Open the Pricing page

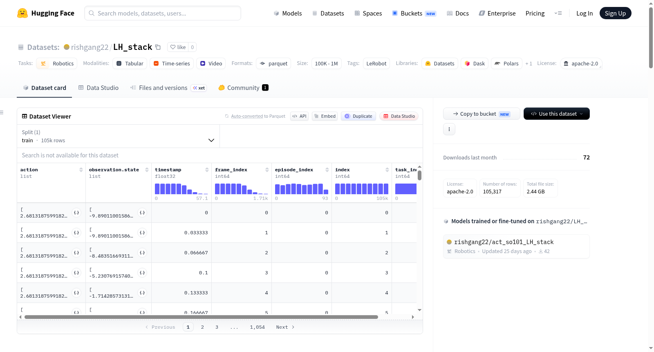[x=535, y=13]
